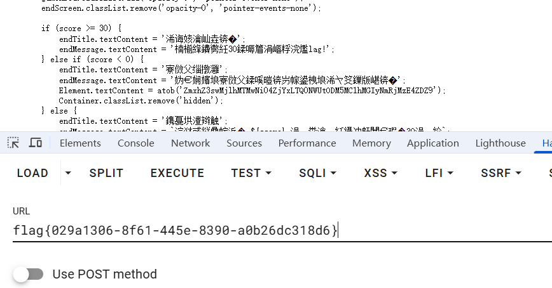552x288 pixels.
Task: Open the Console tab
Action: (x=135, y=143)
